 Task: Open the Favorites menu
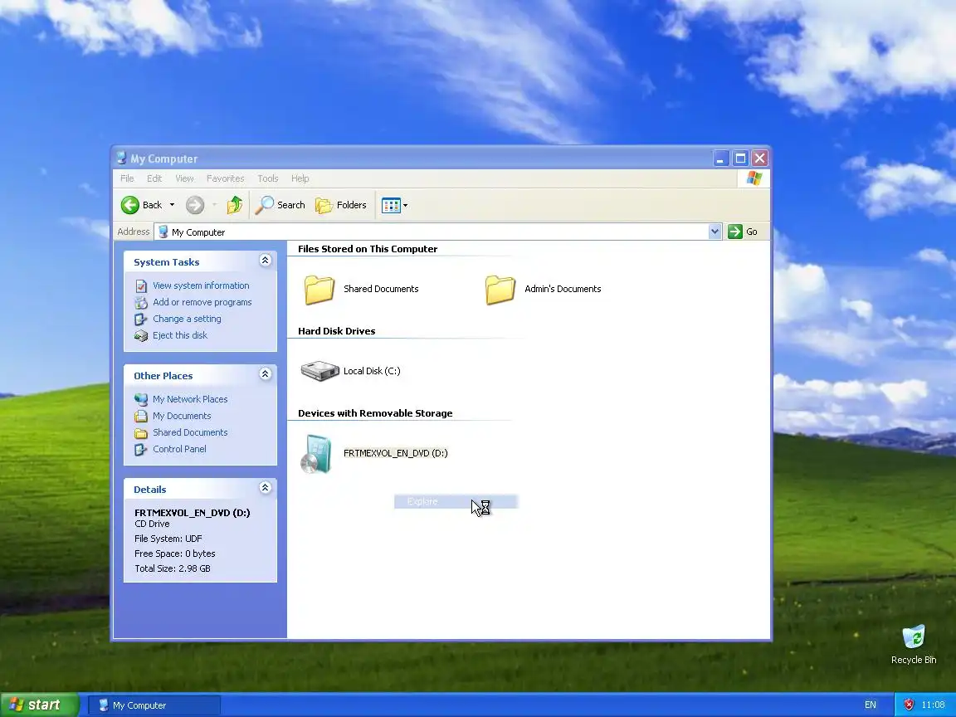click(x=225, y=178)
